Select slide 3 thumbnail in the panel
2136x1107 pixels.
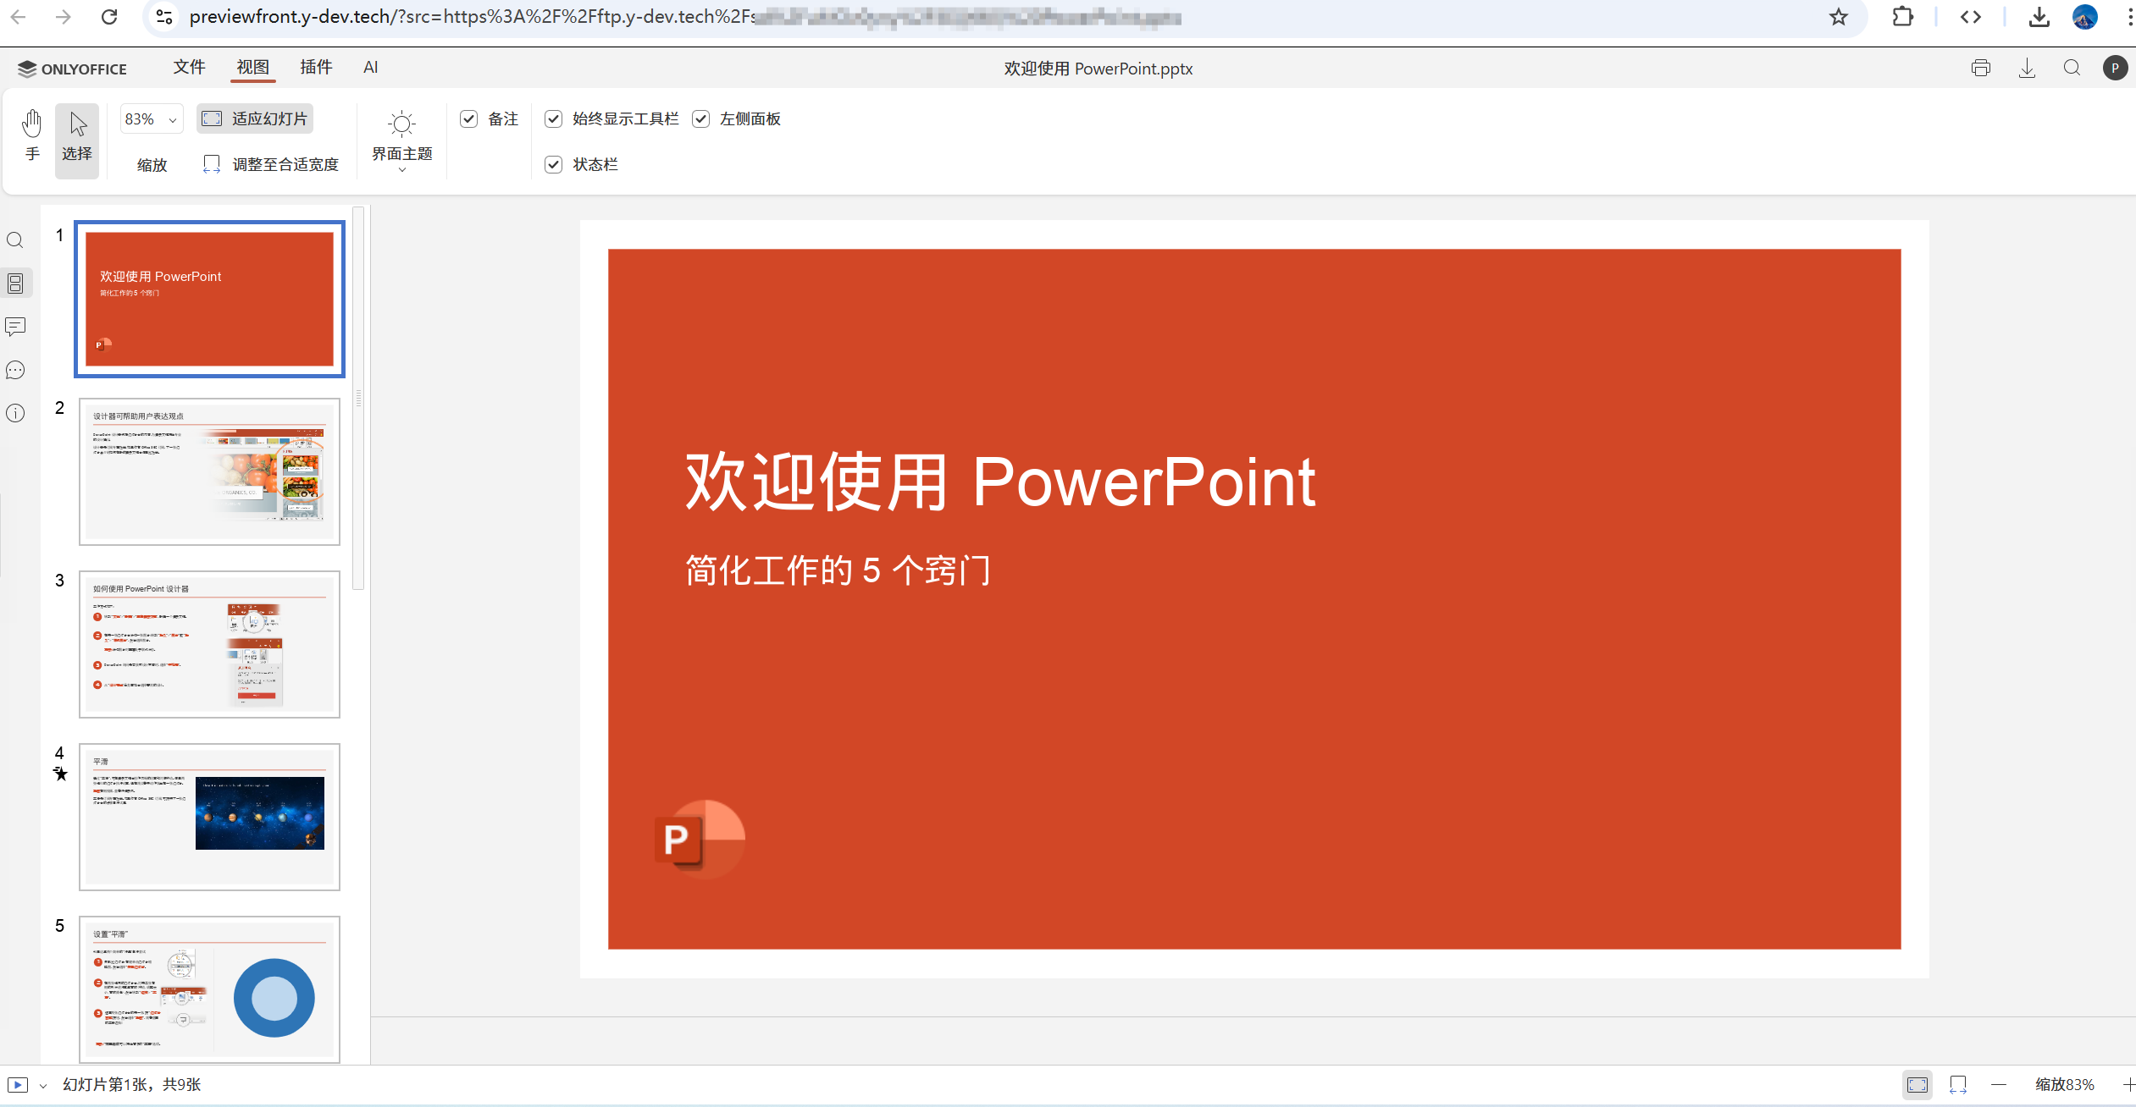(x=209, y=645)
